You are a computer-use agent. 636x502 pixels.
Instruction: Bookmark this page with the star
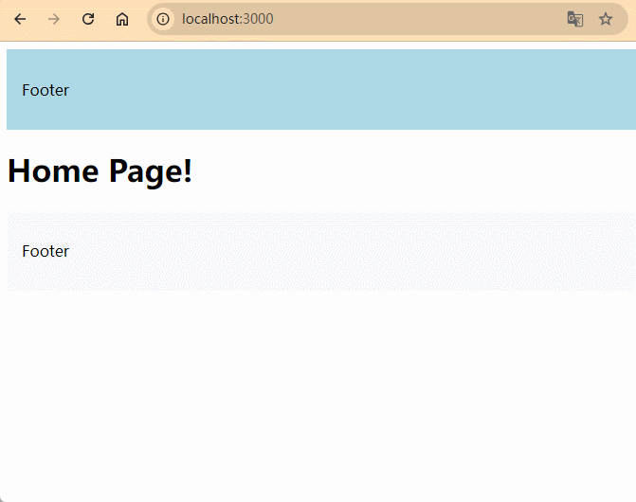pos(606,19)
